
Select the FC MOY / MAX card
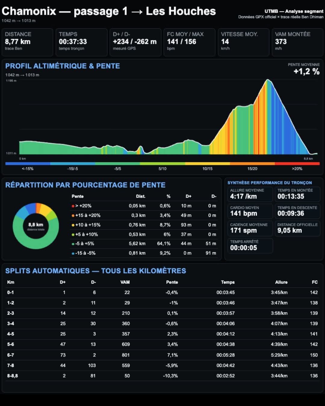pos(189,42)
